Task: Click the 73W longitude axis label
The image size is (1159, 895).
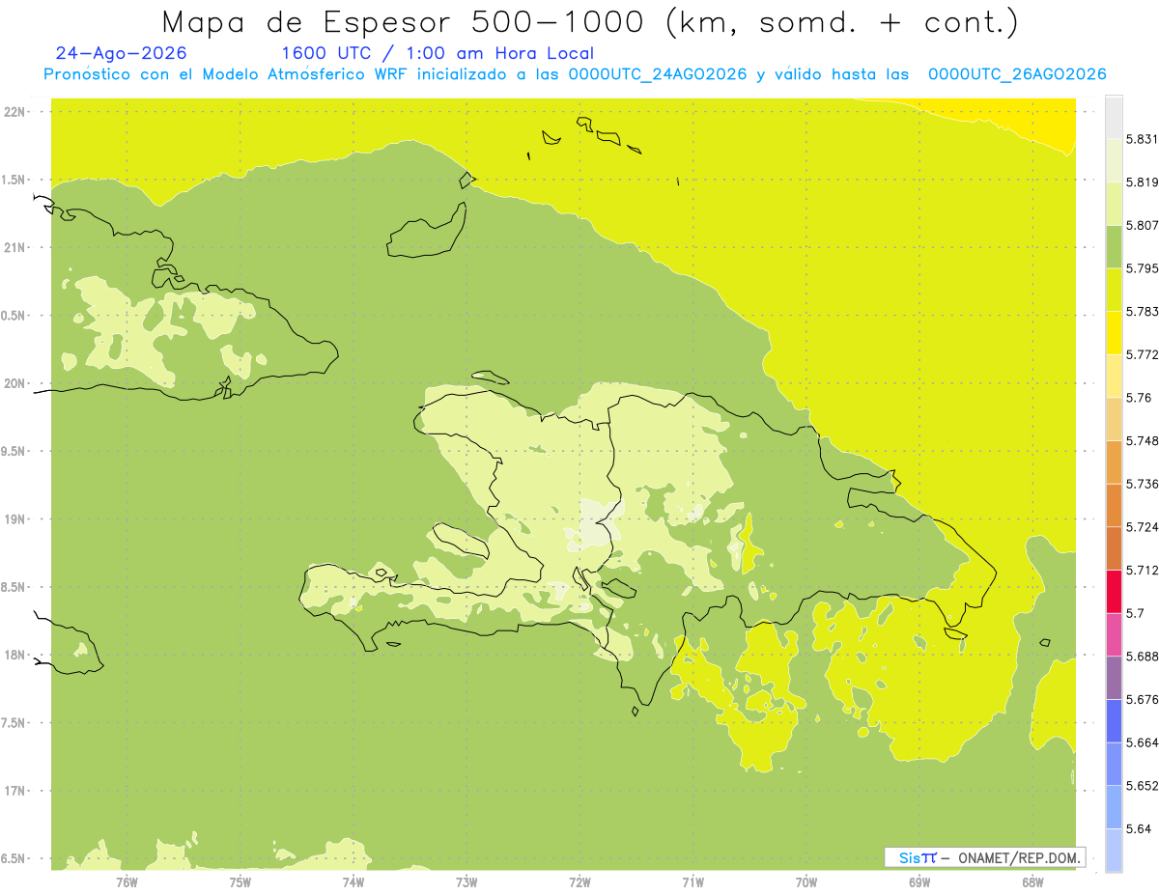Action: coord(466,882)
